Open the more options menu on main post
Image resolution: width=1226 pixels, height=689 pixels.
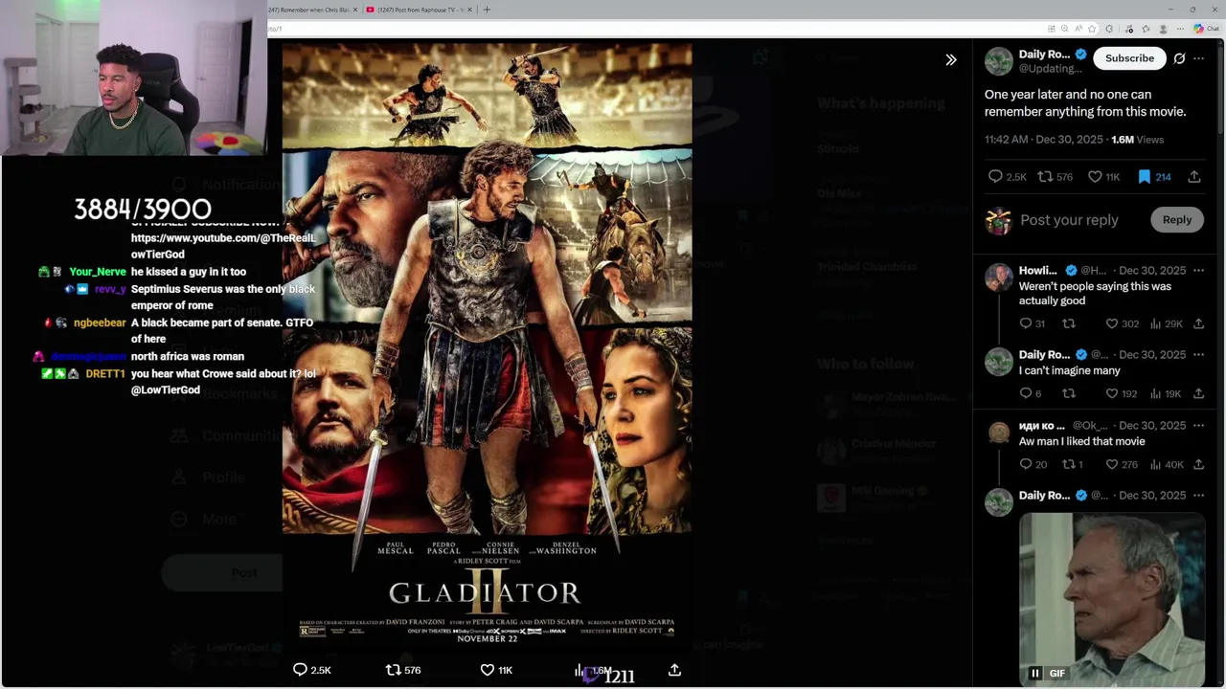(x=1198, y=58)
